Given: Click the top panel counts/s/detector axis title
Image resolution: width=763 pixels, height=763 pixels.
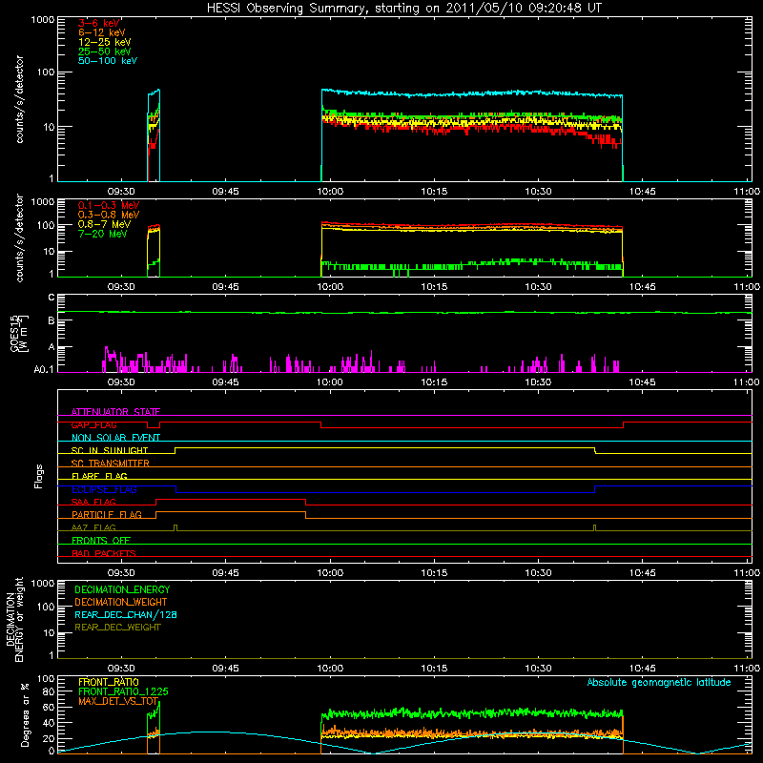Looking at the screenshot, I should [x=19, y=99].
